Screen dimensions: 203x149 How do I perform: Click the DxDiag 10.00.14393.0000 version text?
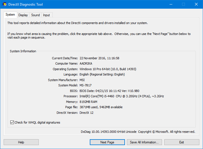click(109, 132)
